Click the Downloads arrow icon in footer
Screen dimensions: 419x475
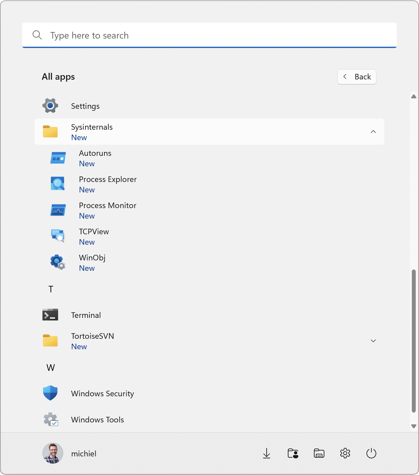pos(267,453)
